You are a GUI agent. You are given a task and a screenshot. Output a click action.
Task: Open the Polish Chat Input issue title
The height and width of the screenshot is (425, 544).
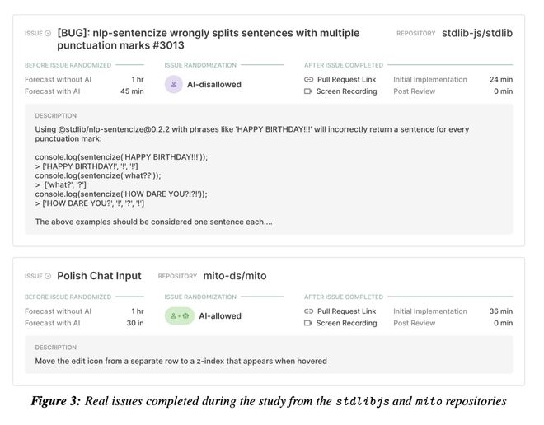99,276
